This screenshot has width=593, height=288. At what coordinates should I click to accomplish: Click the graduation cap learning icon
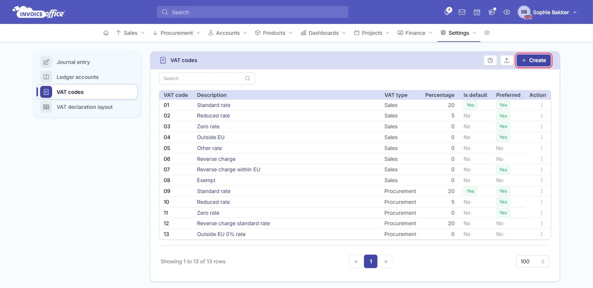492,12
